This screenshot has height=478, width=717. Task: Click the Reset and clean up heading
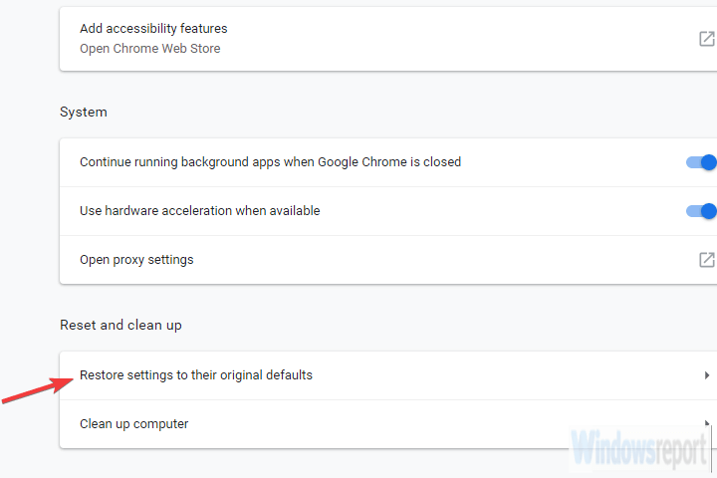(120, 325)
